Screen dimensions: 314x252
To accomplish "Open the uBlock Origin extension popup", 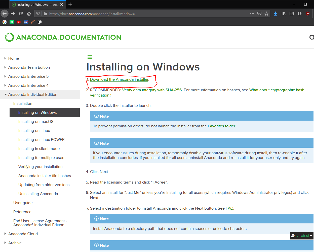I will coord(308,14).
